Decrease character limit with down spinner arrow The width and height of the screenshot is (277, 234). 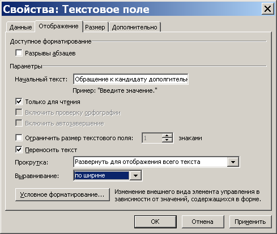coord(167,140)
